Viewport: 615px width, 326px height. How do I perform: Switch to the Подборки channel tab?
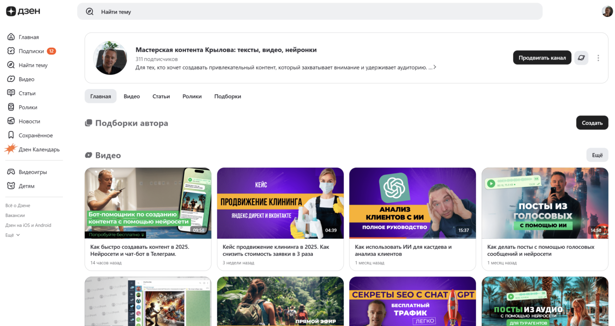(227, 96)
